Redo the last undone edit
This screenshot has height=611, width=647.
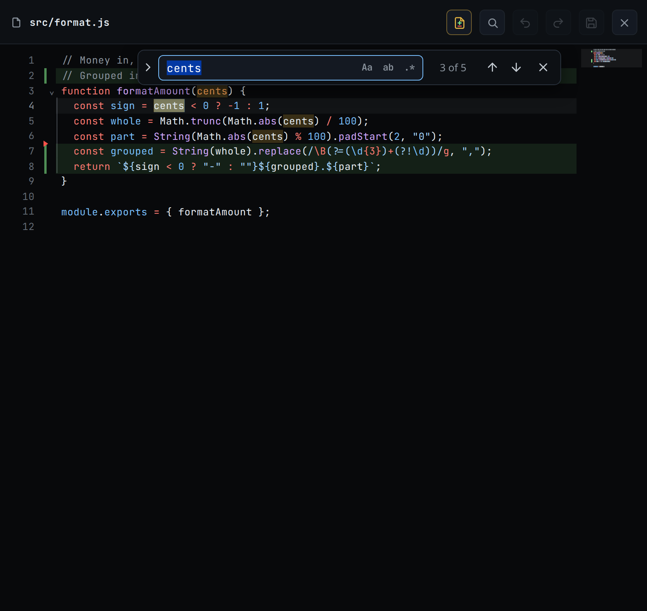click(558, 23)
